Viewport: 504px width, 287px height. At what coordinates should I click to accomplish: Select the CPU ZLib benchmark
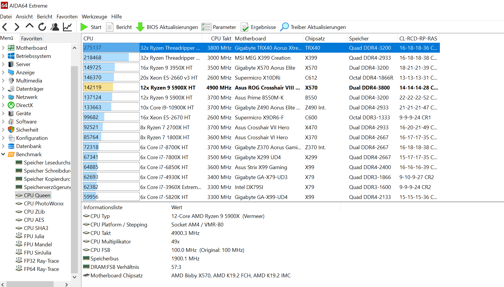click(x=34, y=212)
